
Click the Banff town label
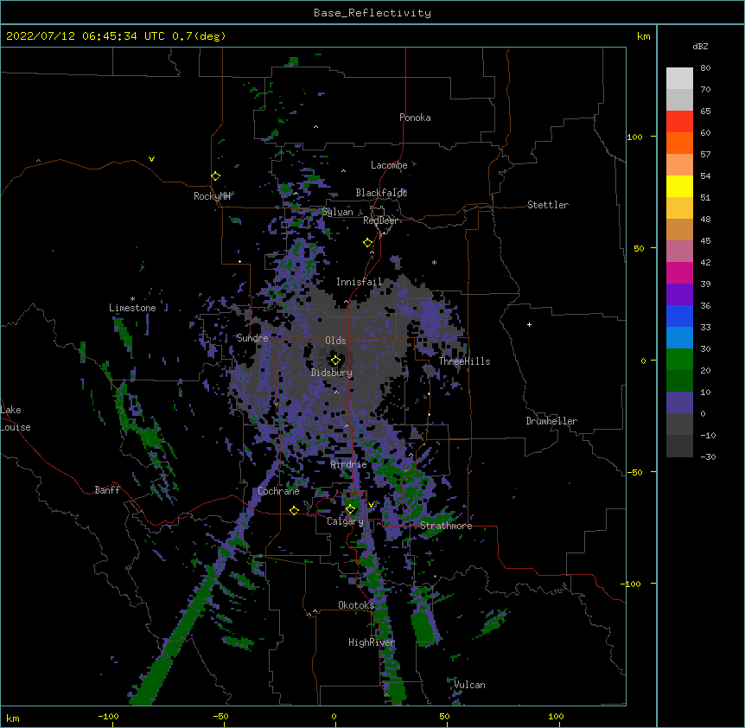click(x=107, y=490)
